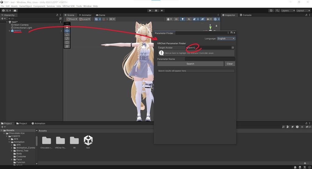Open the VRChat SDK menu

(x=69, y=6)
